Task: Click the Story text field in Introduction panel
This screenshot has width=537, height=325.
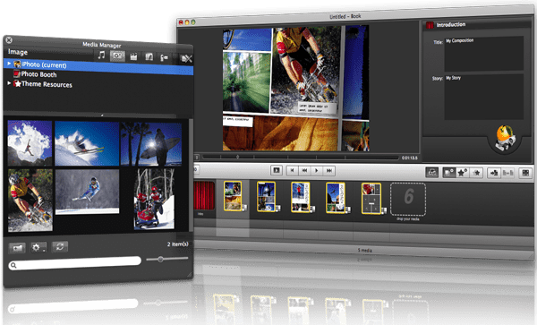Action: point(483,97)
